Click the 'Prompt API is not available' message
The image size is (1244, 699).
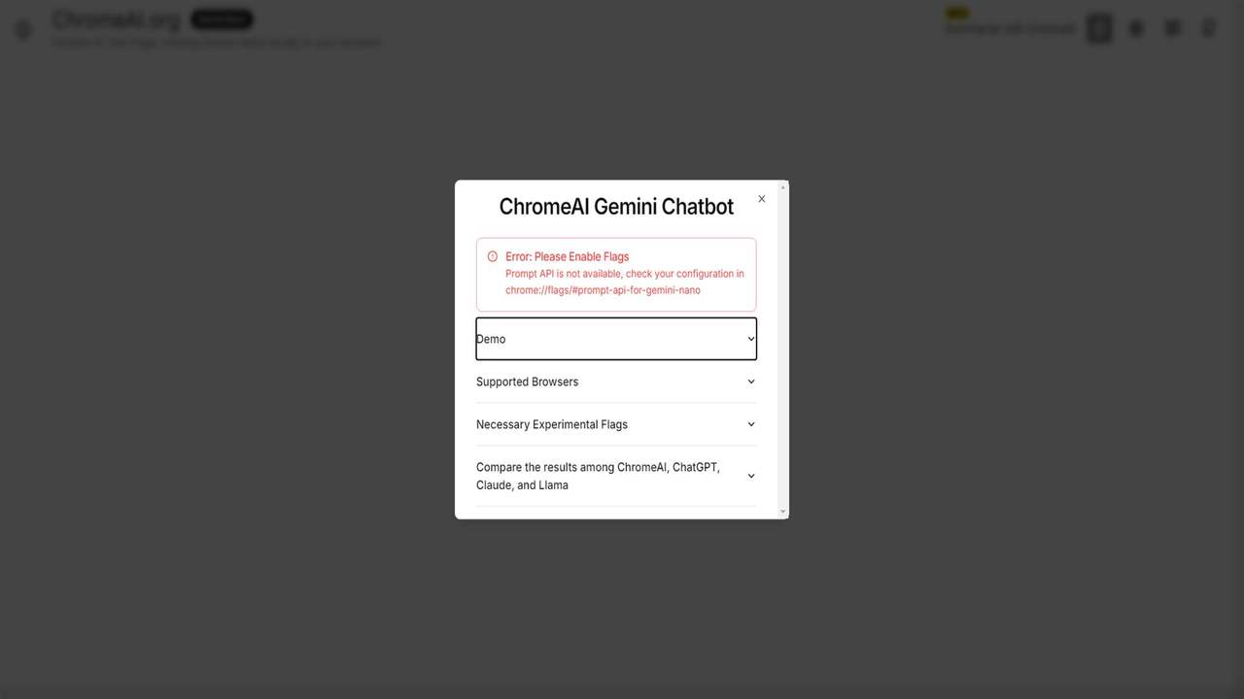624,282
